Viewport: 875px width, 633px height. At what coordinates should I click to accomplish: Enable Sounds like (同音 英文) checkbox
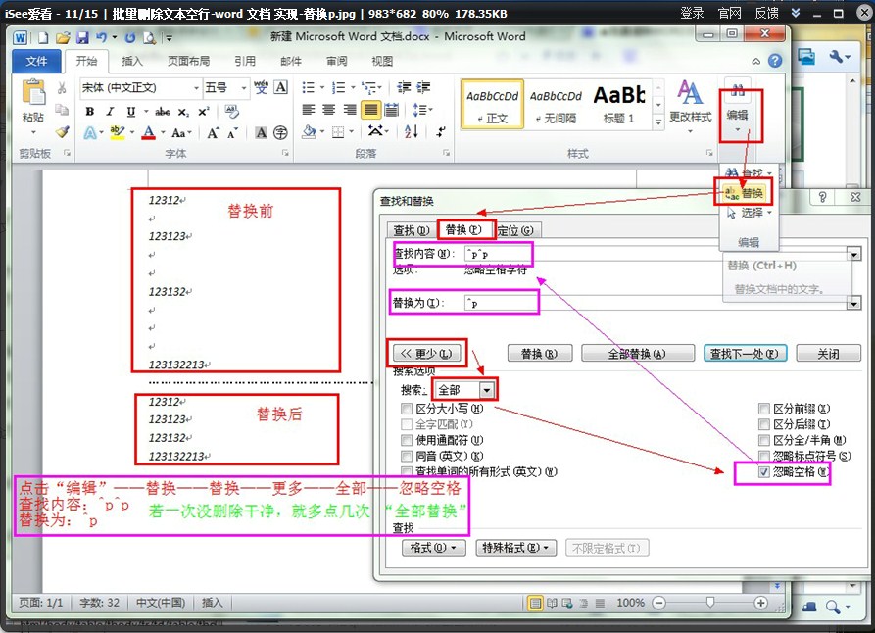pos(407,456)
